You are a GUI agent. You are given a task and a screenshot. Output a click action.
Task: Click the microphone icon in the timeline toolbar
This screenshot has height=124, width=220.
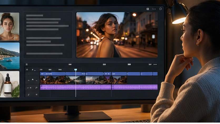(33, 69)
